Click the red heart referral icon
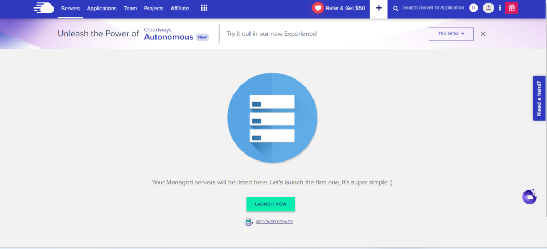 click(x=318, y=8)
